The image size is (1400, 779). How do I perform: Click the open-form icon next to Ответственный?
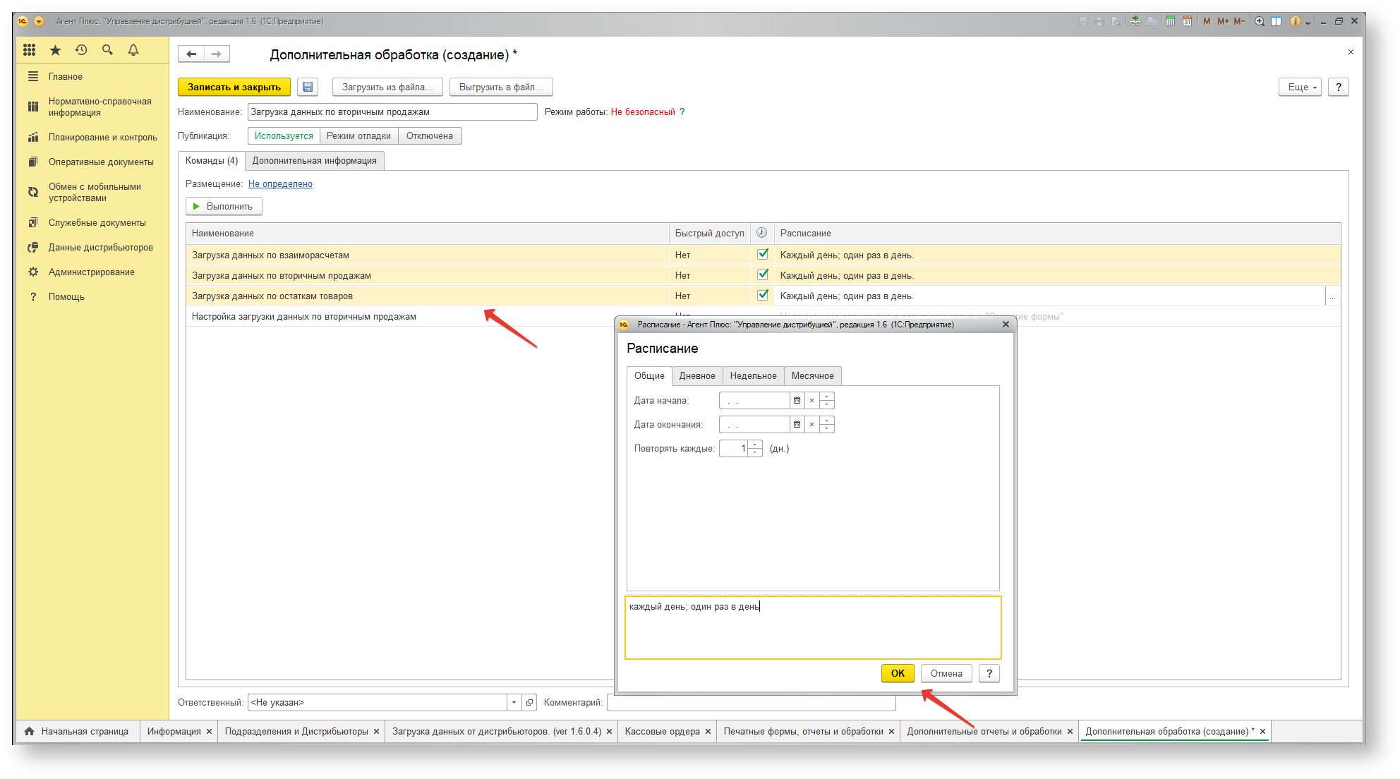tap(529, 702)
